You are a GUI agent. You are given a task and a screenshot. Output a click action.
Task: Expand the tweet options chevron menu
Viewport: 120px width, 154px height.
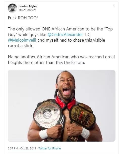(114, 6)
